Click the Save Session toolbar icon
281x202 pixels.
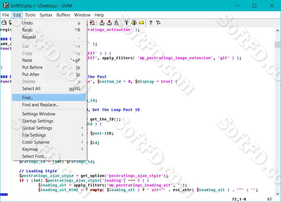click(109, 22)
